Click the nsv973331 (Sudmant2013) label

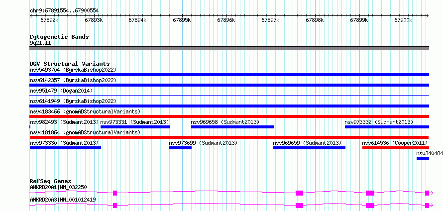(135, 122)
